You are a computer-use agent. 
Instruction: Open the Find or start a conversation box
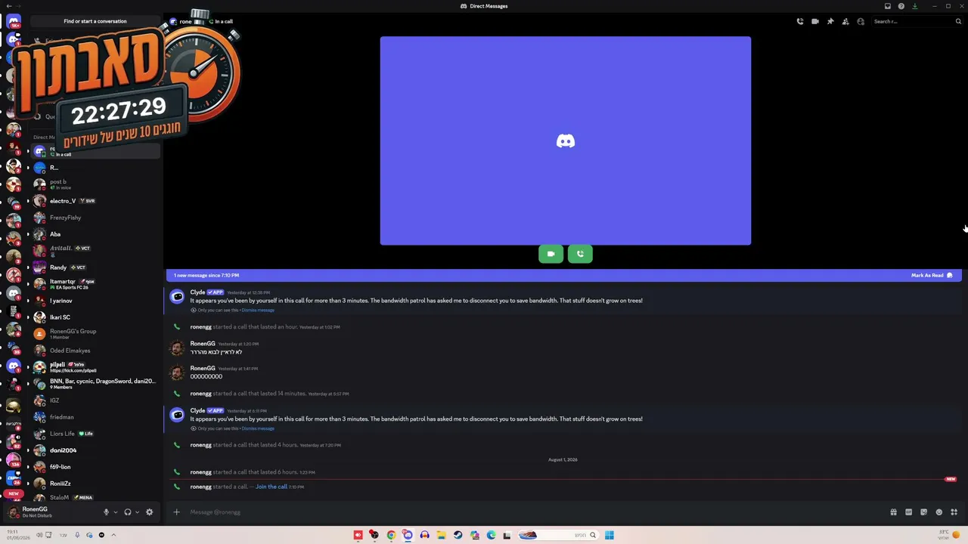point(95,21)
